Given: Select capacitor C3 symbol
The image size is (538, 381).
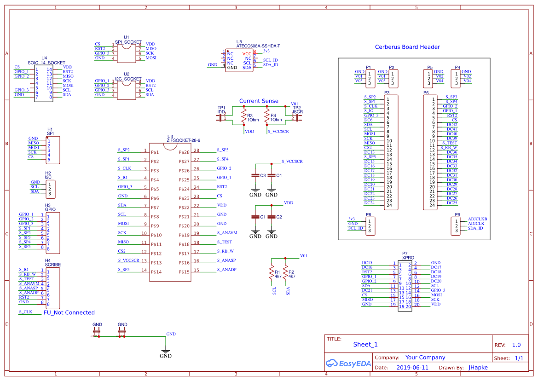Looking at the screenshot, I should coord(255,175).
